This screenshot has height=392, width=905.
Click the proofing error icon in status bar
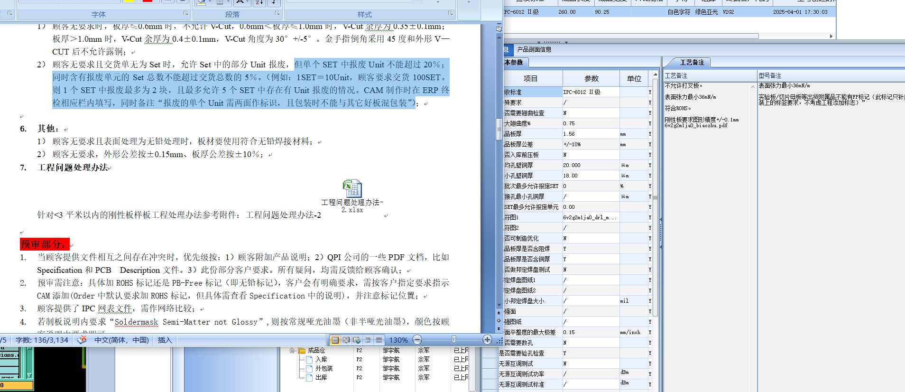(x=82, y=340)
